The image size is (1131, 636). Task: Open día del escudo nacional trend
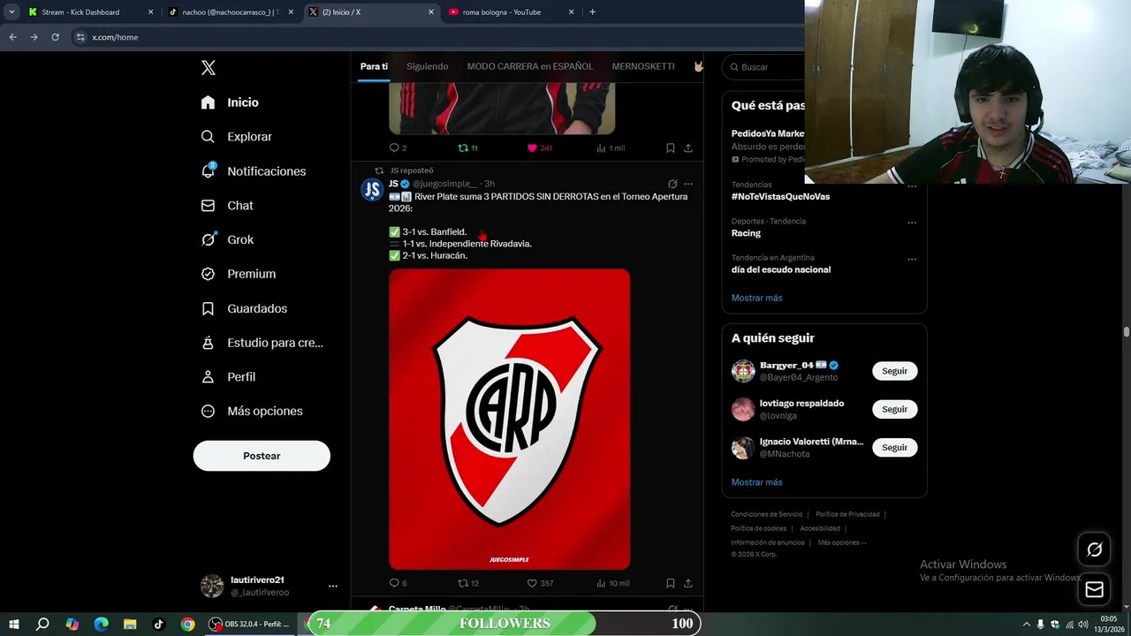[x=781, y=269]
